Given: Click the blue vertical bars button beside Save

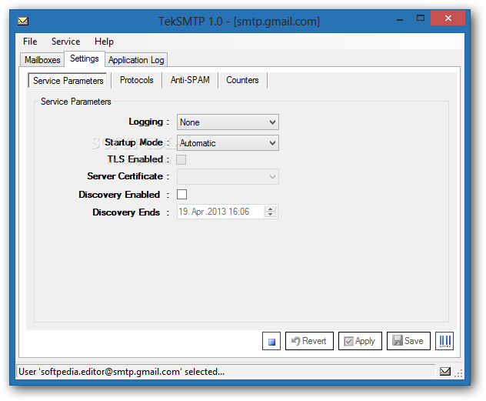Looking at the screenshot, I should tap(444, 341).
